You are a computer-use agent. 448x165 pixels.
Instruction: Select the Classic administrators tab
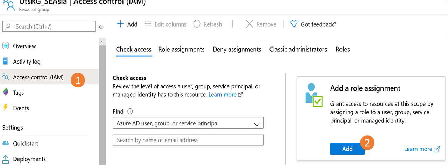coord(298,49)
